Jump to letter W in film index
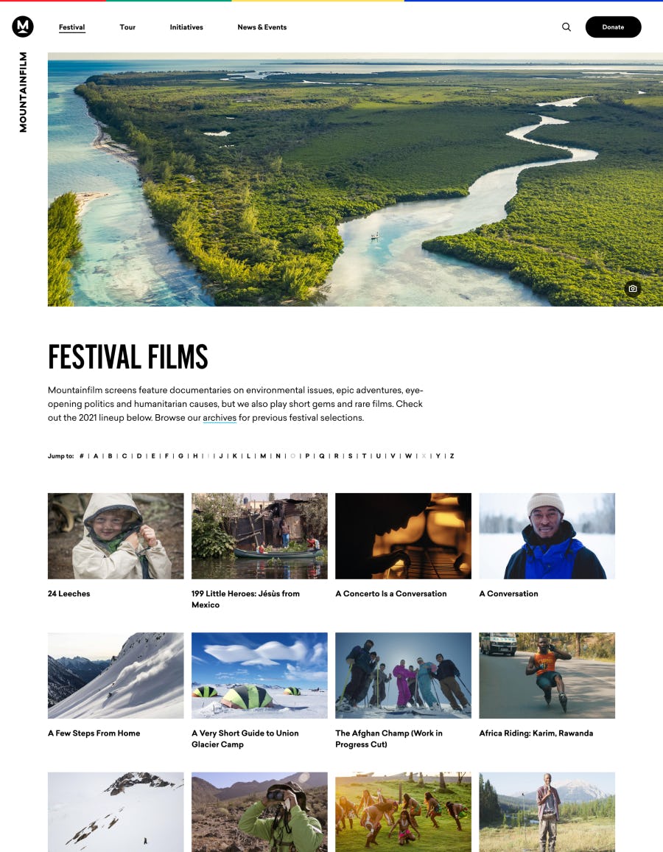The image size is (663, 852). tap(408, 456)
